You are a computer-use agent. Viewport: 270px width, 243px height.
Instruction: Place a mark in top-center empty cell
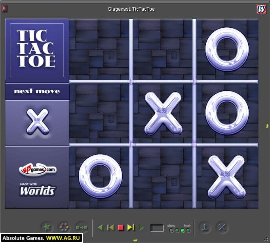[x=163, y=49]
